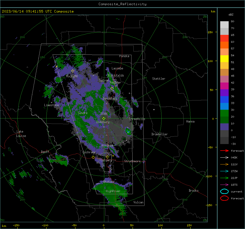245x229 pixels.
Task: Click the Limestone label
Action: (x=51, y=105)
